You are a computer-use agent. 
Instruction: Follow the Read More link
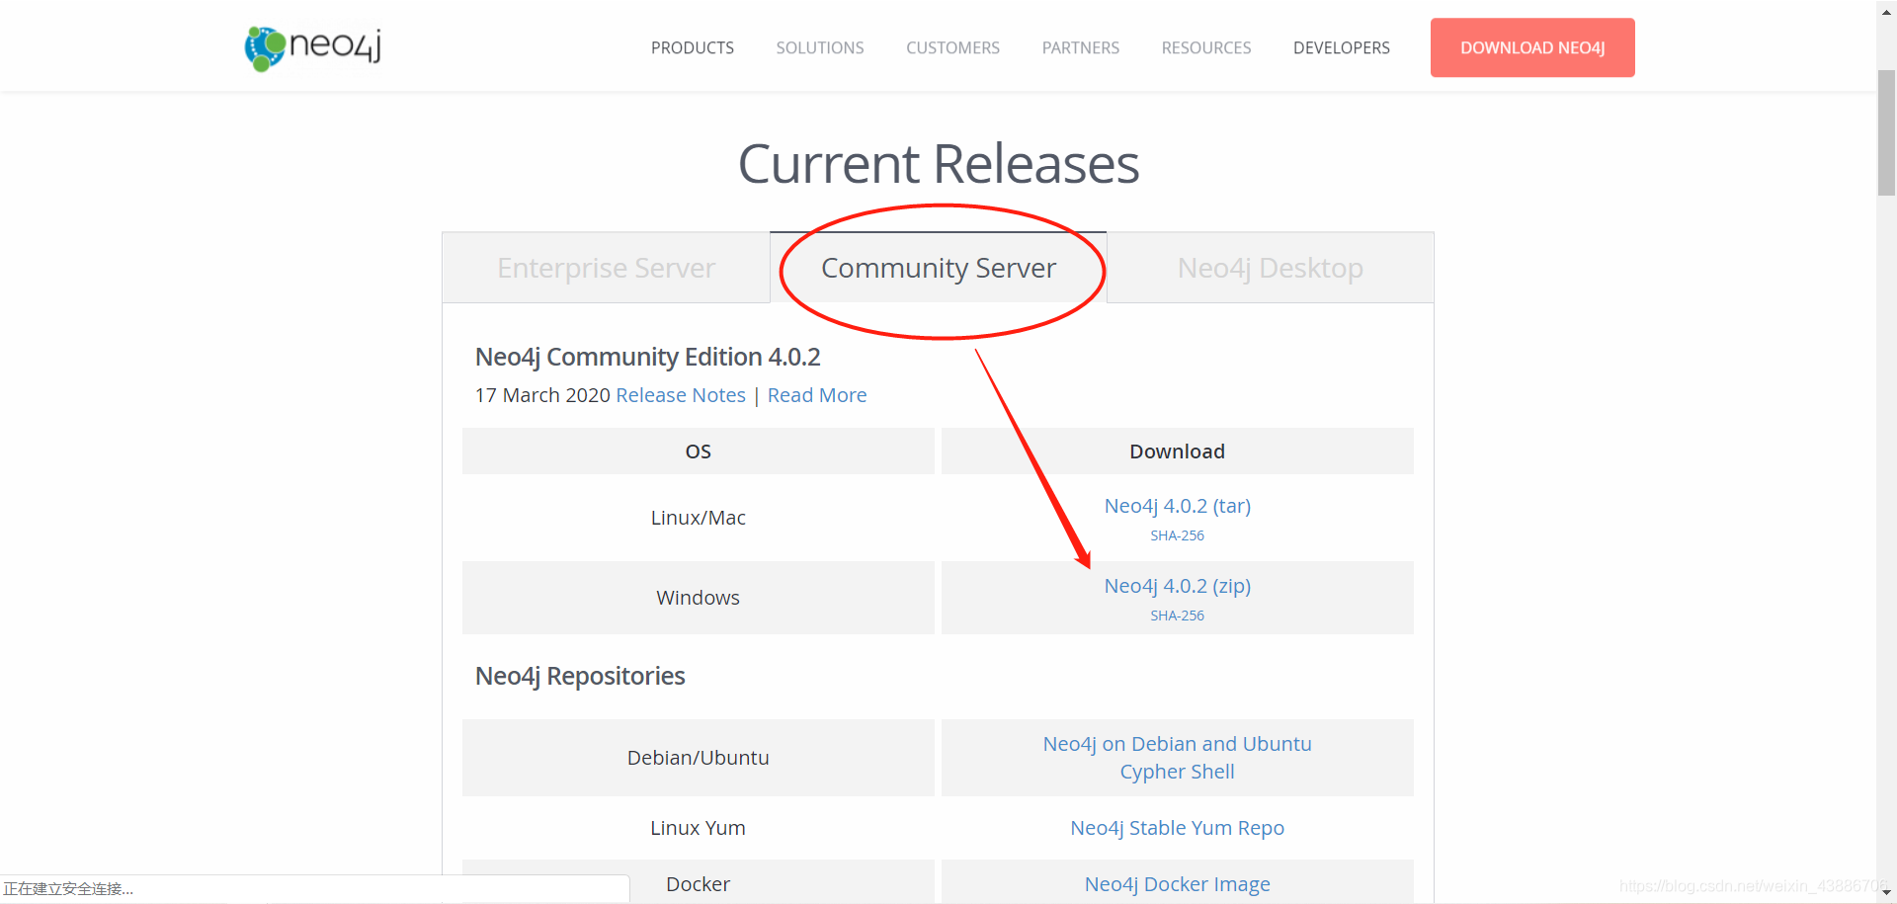(816, 395)
